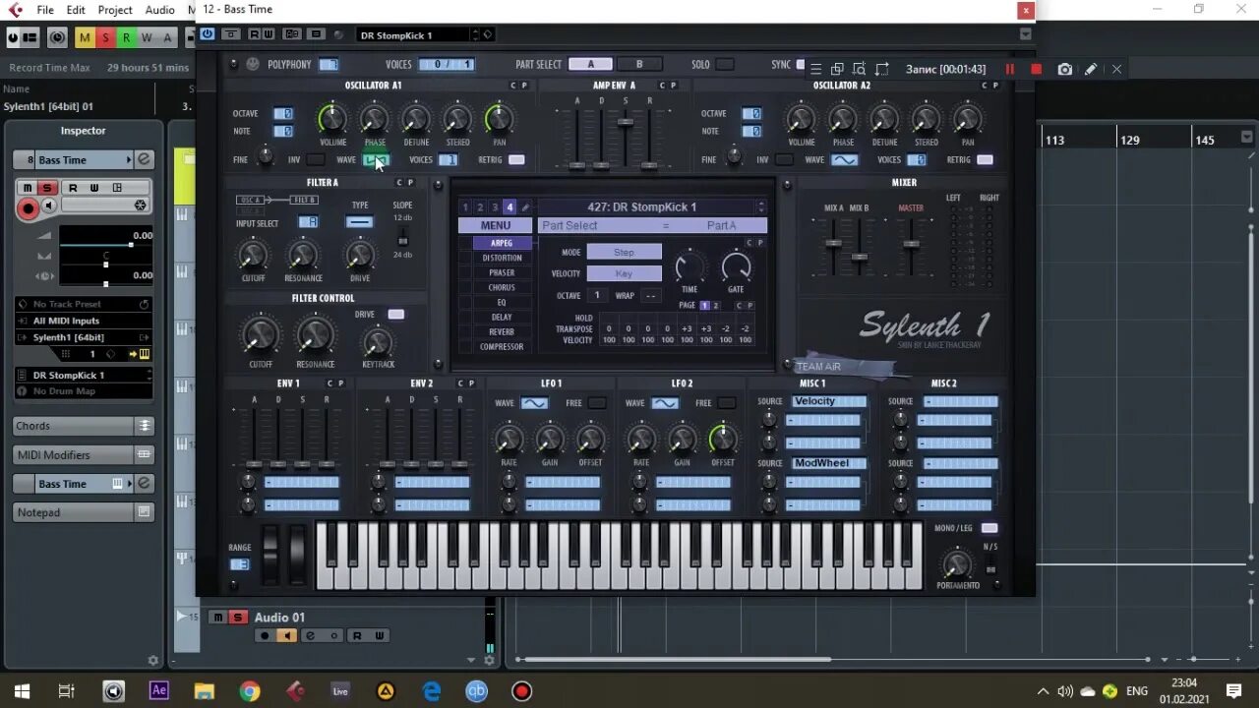Select the REVERB effect tab

(502, 332)
